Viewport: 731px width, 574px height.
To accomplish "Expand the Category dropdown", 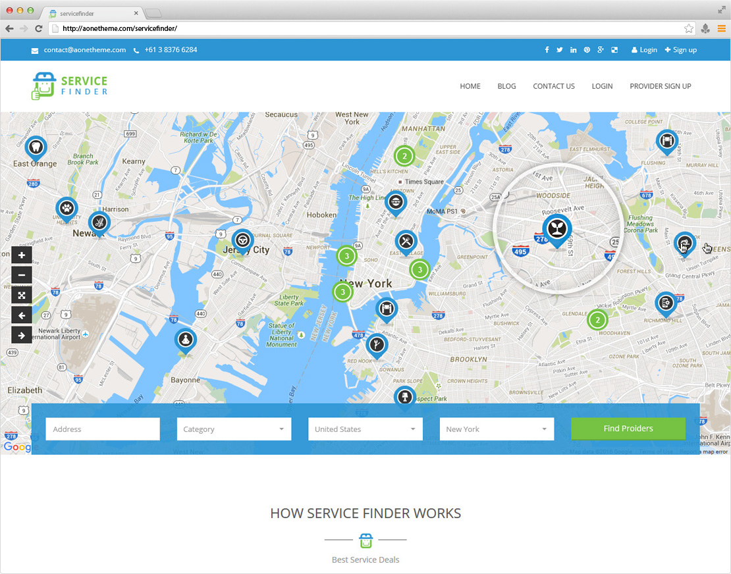I will tap(234, 429).
